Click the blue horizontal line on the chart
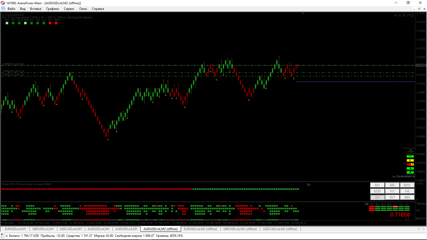This screenshot has width=427, height=240. [x=355, y=82]
